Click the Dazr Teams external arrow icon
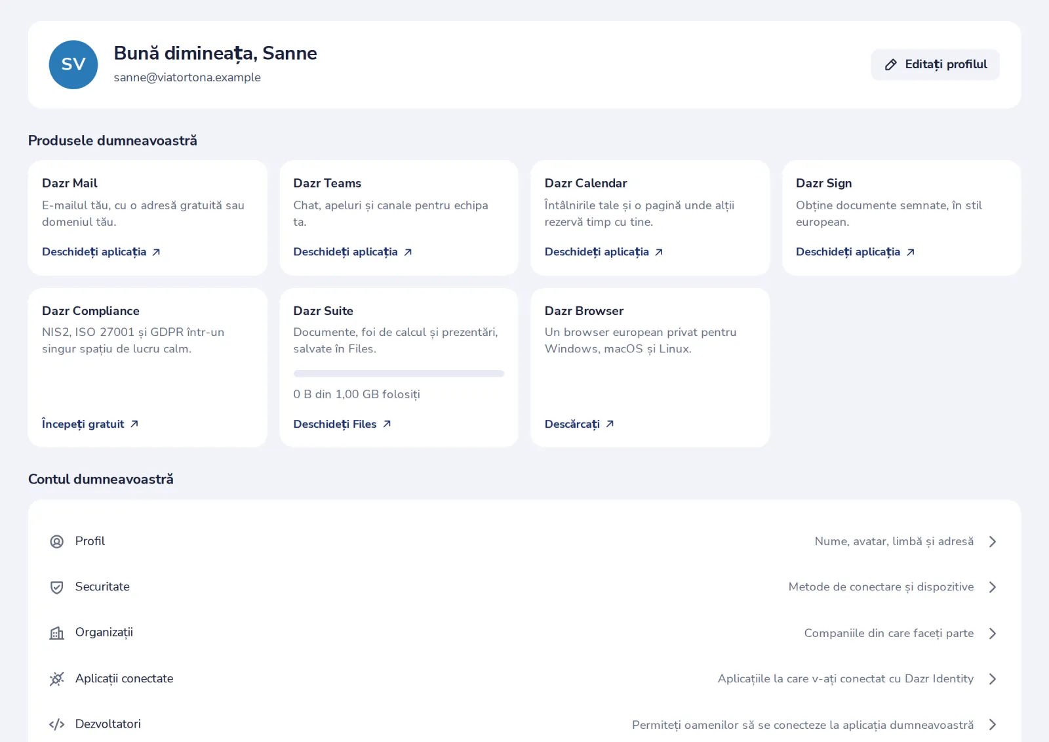The image size is (1049, 742). pos(408,252)
